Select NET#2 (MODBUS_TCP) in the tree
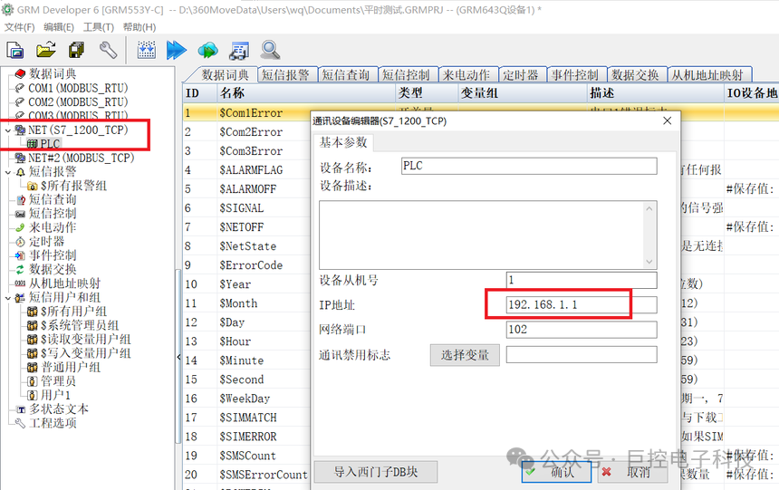The image size is (779, 490). [x=81, y=158]
